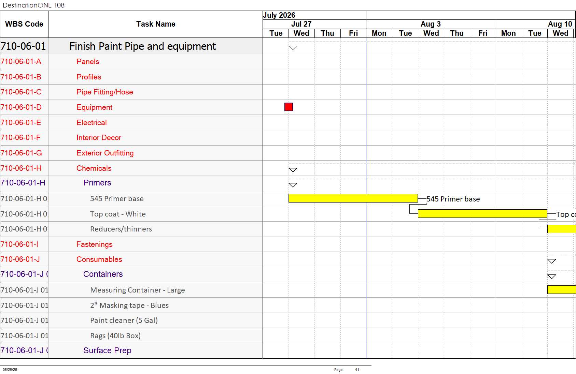
Task: Click the yellow Top coat - White bar
Action: coord(482,213)
